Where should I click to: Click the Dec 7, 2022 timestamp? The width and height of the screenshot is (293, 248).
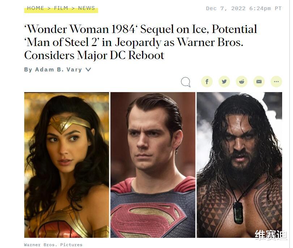click(x=244, y=8)
